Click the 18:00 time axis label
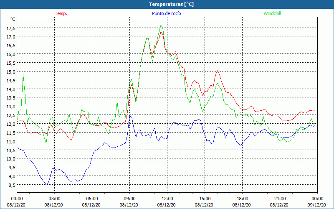This screenshot has height=209, width=334. [243, 199]
